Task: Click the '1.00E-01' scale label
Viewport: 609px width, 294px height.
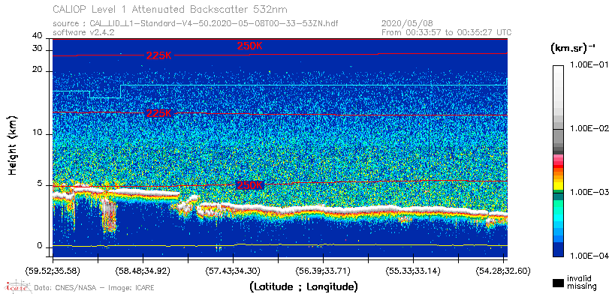Action: click(589, 65)
